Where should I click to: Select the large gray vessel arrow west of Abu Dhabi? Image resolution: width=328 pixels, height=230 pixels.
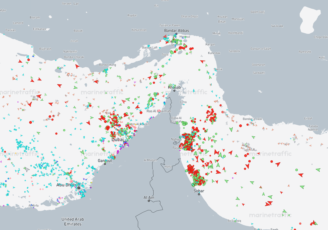click(x=26, y=169)
